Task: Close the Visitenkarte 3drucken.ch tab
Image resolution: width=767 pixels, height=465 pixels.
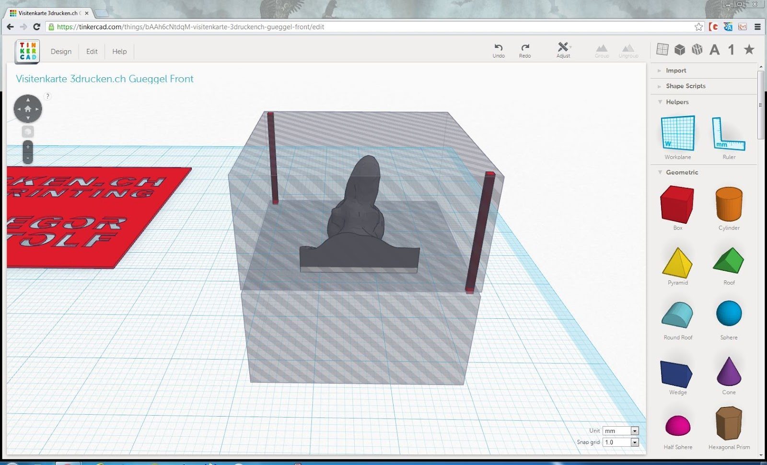Action: pyautogui.click(x=87, y=13)
